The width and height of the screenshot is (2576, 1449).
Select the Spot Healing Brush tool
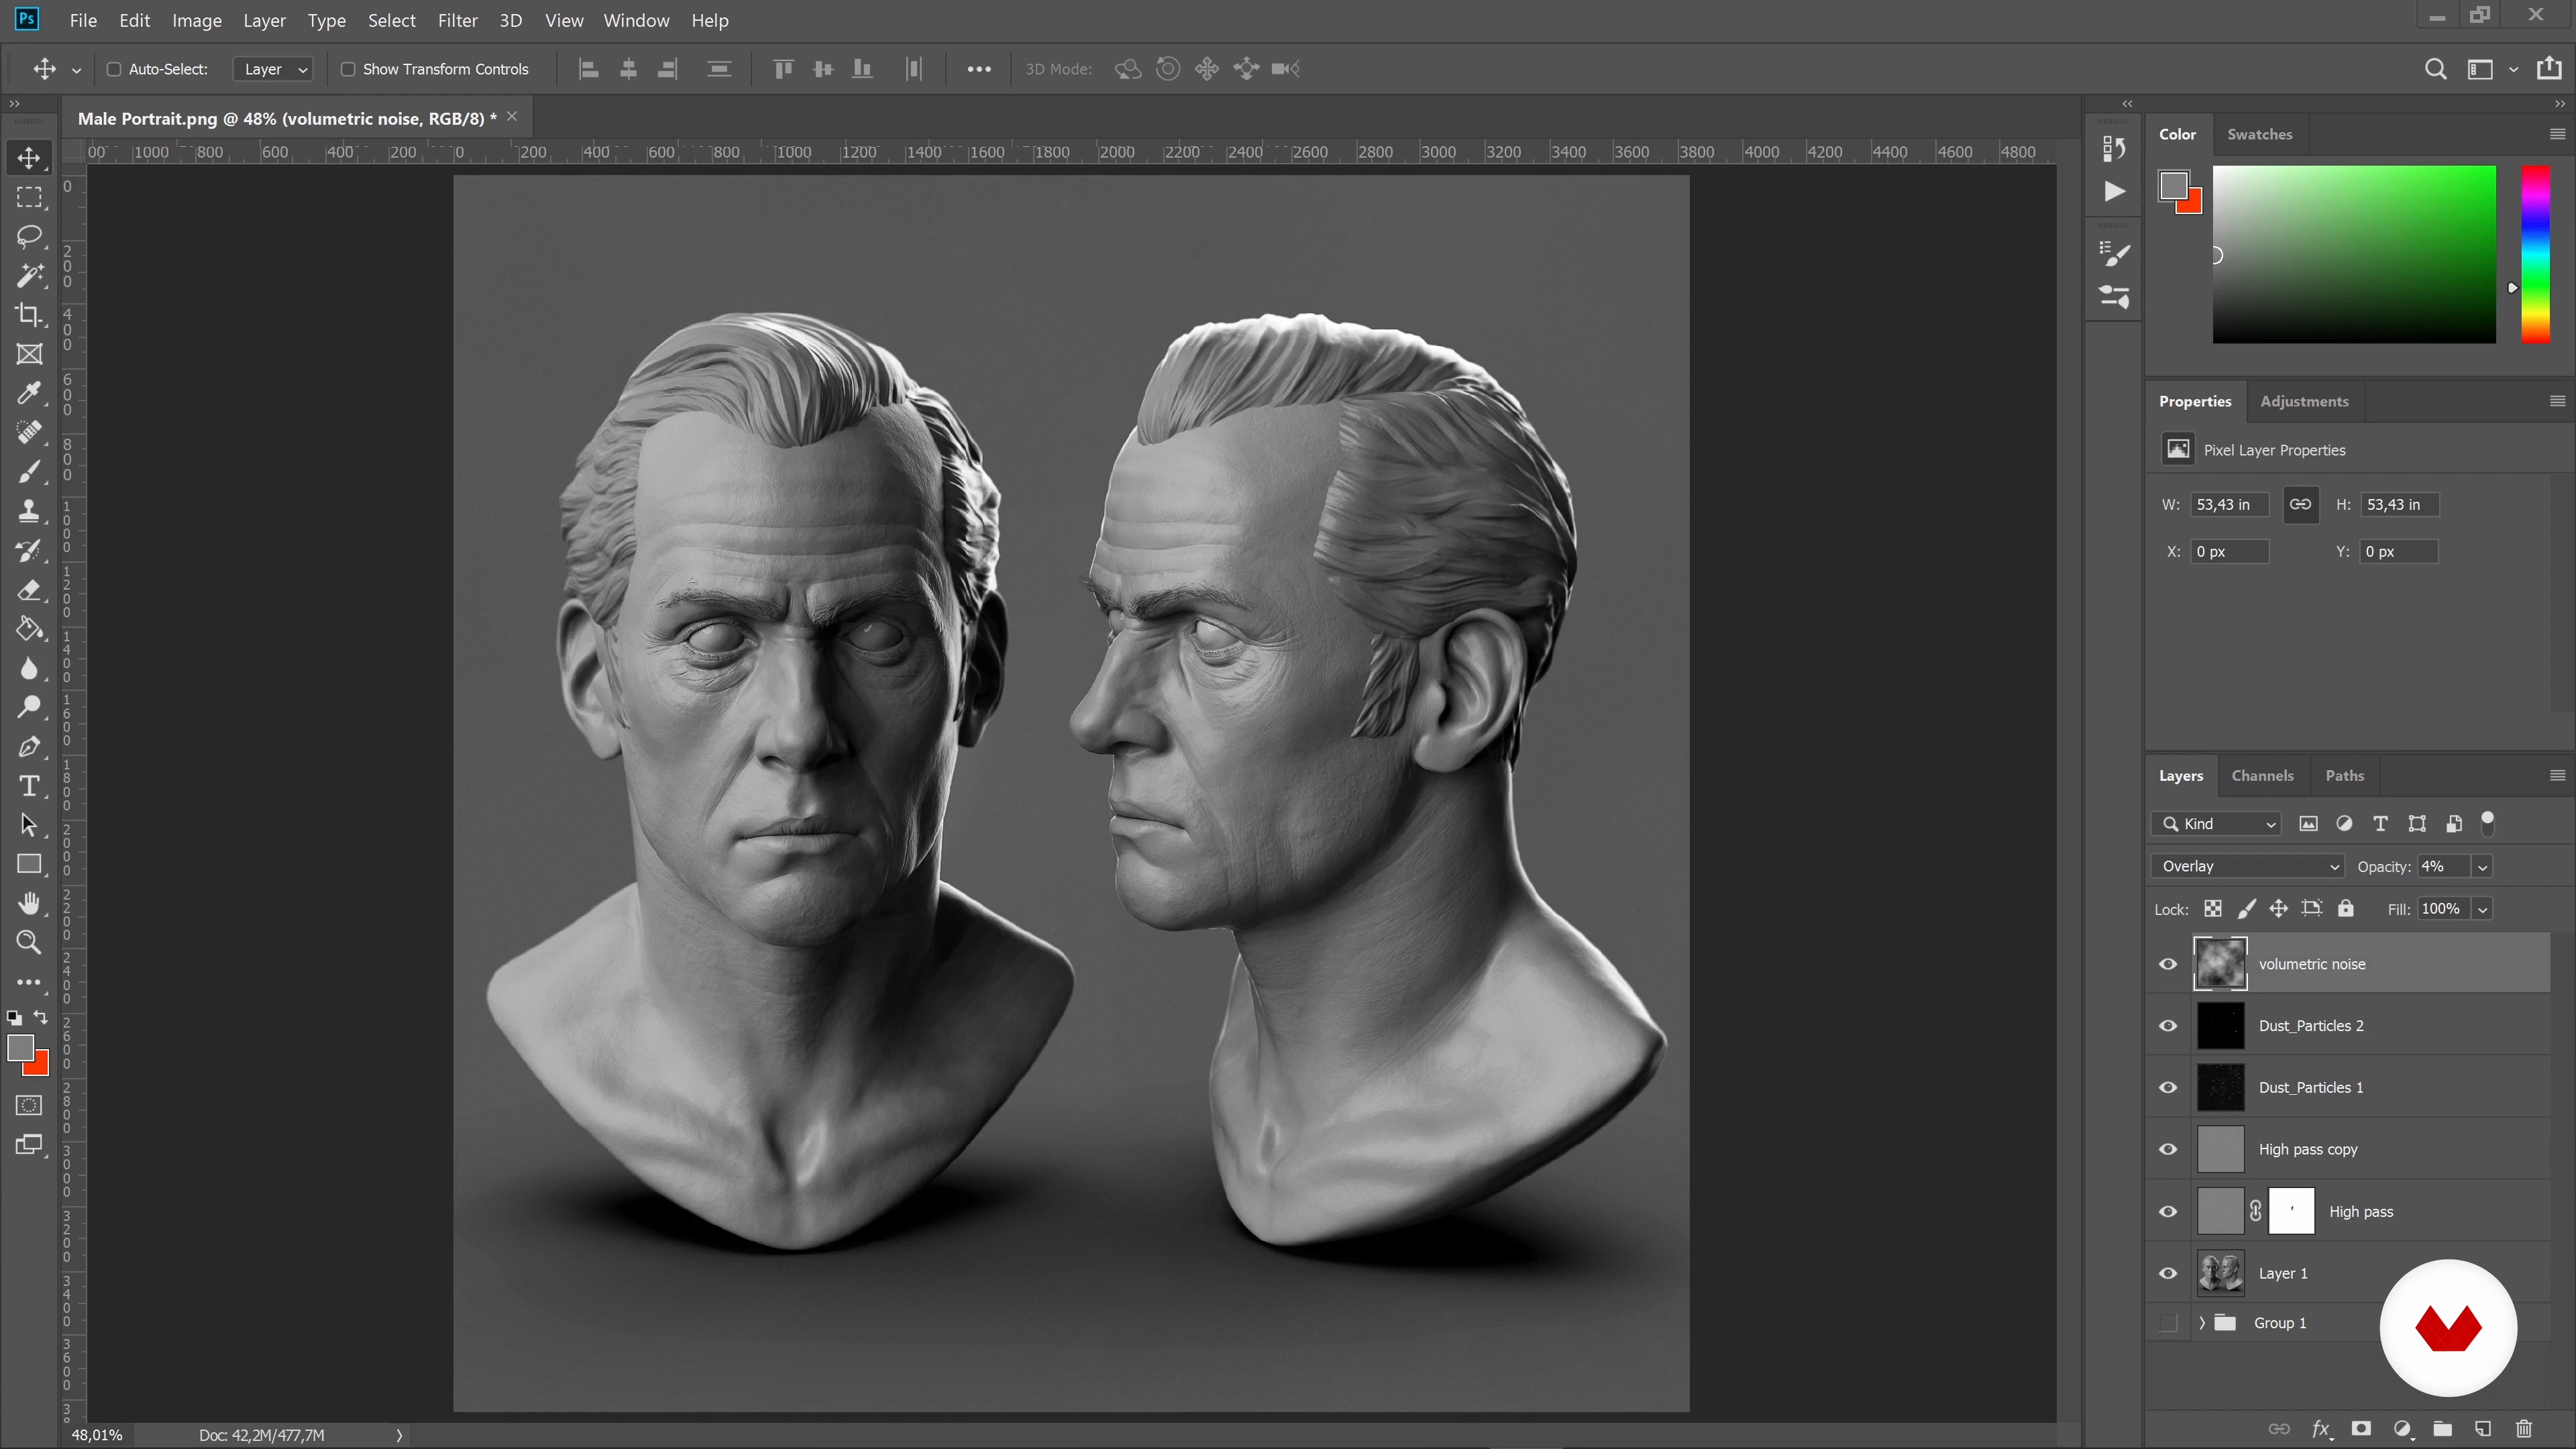pos(29,432)
